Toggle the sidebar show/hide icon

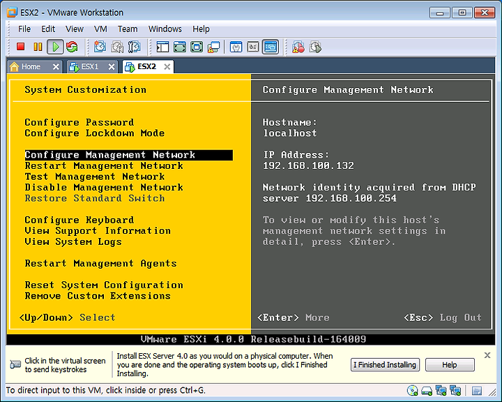(162, 47)
